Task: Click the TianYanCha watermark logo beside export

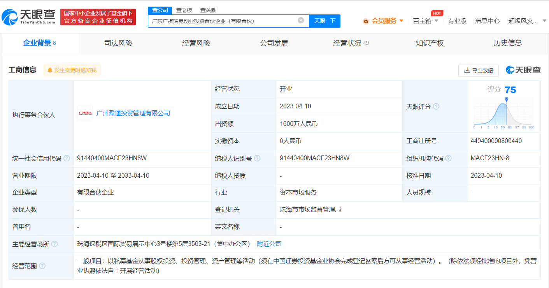Action: [x=523, y=70]
